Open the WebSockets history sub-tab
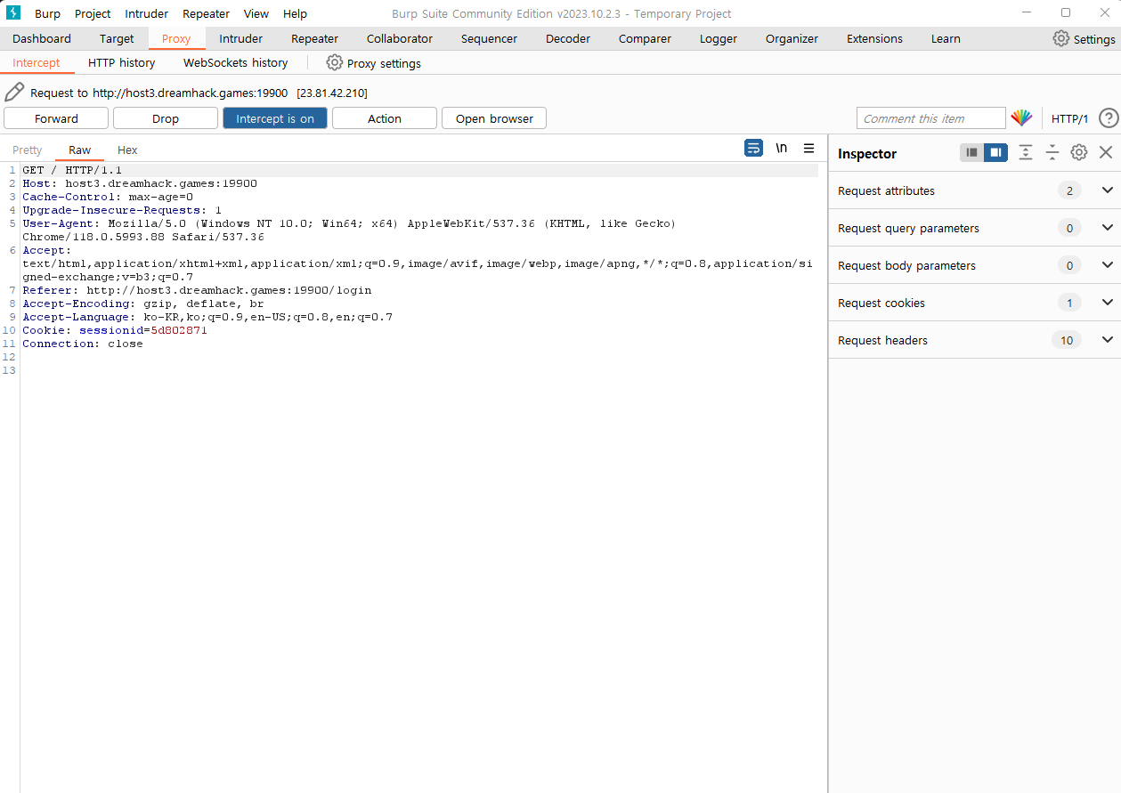This screenshot has height=793, width=1121. click(236, 62)
